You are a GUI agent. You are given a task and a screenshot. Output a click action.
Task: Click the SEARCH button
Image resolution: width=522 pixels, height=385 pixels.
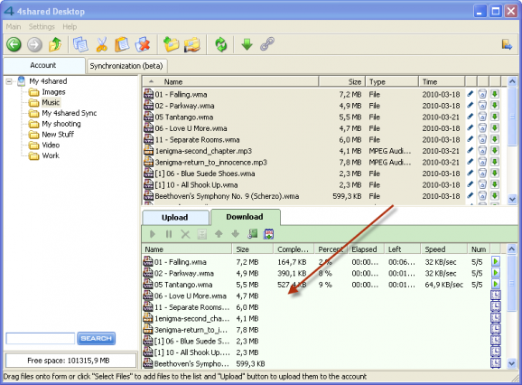pos(97,338)
